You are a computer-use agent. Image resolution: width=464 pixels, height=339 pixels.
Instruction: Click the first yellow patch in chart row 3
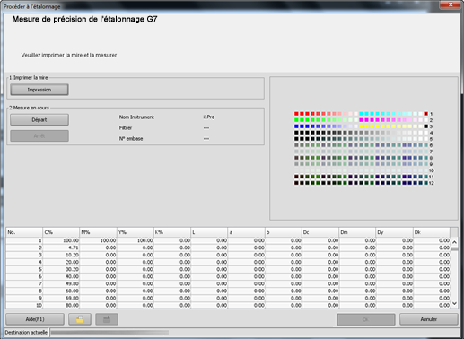click(362, 126)
